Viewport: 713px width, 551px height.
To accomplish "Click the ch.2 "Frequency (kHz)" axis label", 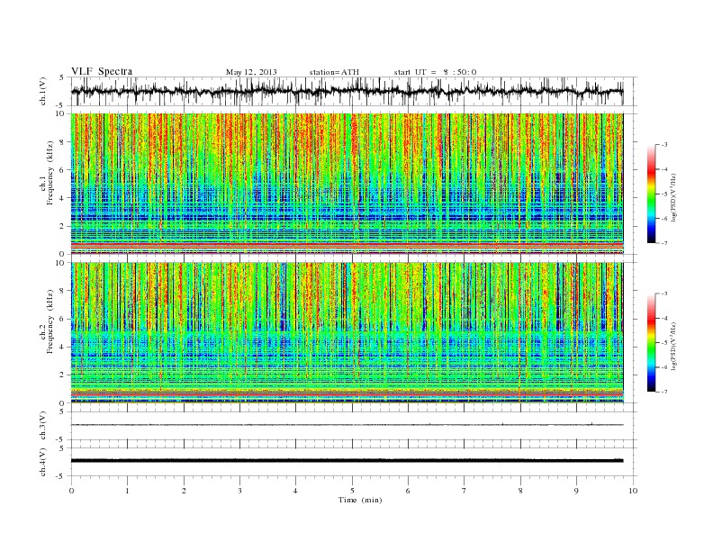I will click(x=50, y=321).
